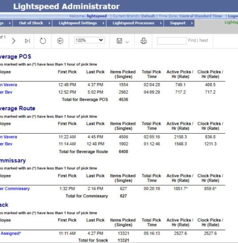238x243 pixels.
Task: Expand arrow beside Out of Stock menu
Action: point(49,23)
